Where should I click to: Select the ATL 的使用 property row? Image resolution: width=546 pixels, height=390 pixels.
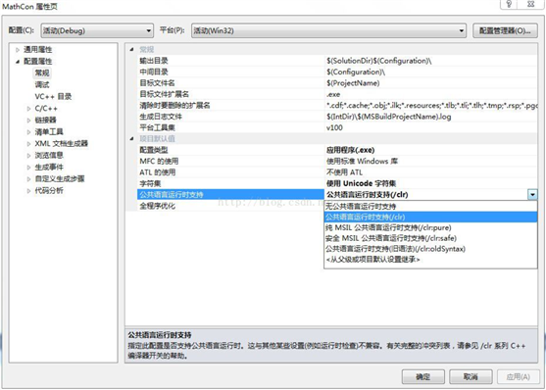click(337, 172)
